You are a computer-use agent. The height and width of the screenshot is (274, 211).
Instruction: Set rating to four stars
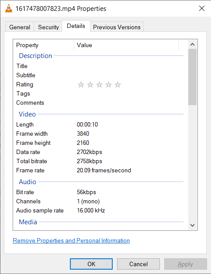click(108, 85)
